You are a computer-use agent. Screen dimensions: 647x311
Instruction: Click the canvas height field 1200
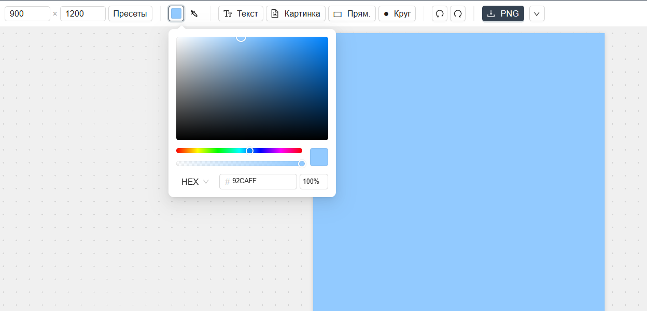pyautogui.click(x=83, y=13)
